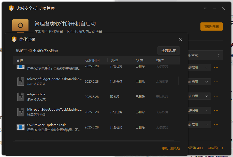Image resolution: width=233 pixels, height=157 pixels.
Task: Open the ••• actions menu beside top 允许启用
Action: (216, 68)
